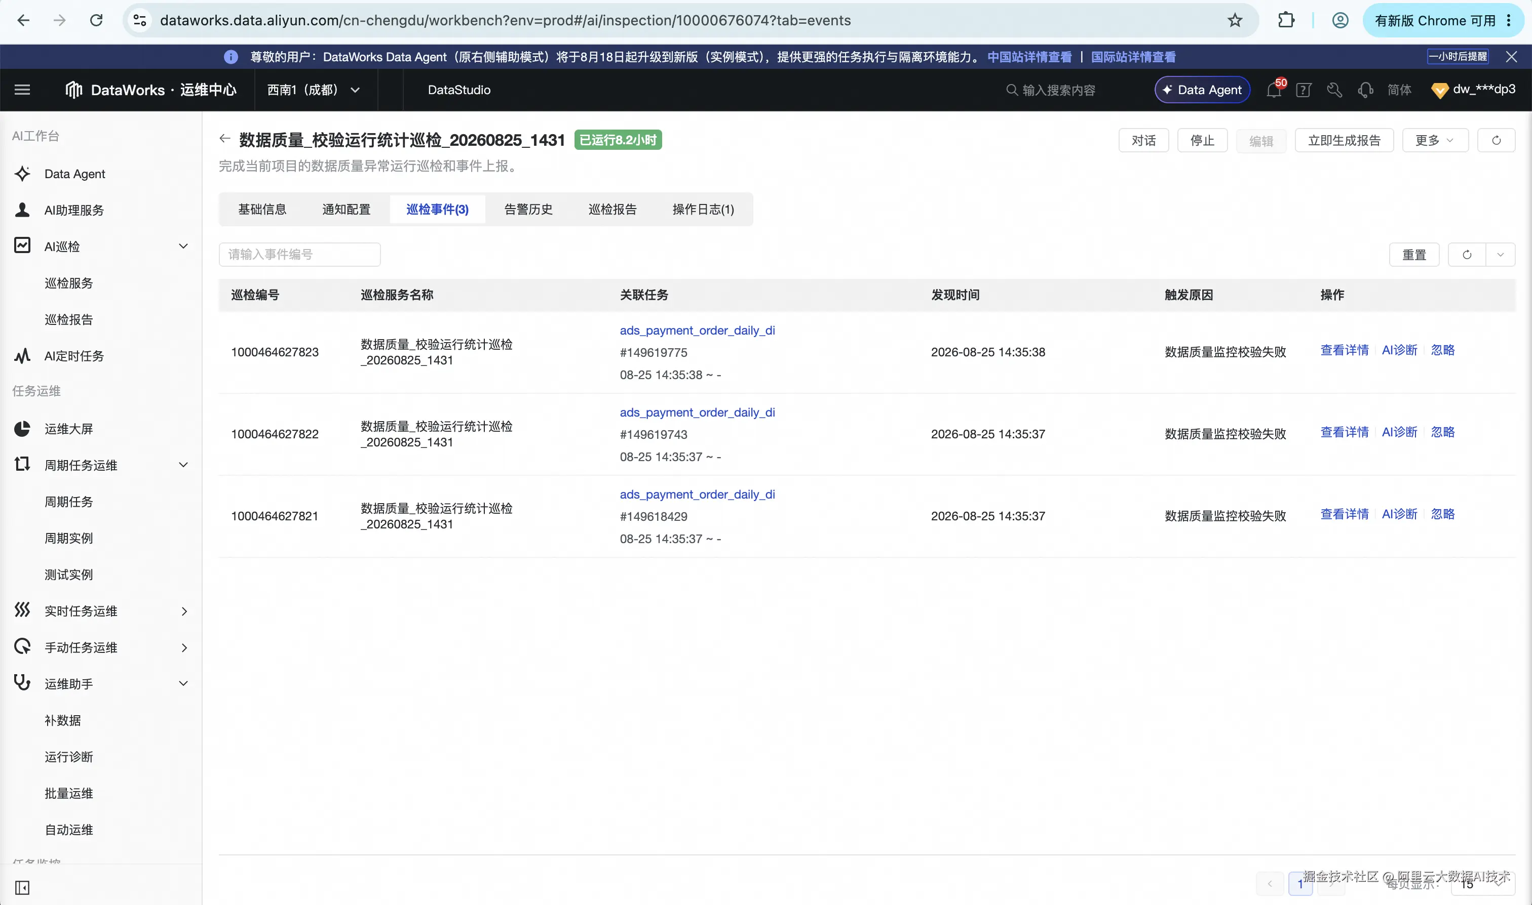Open the wrench tools icon
1532x905 pixels.
1334,90
